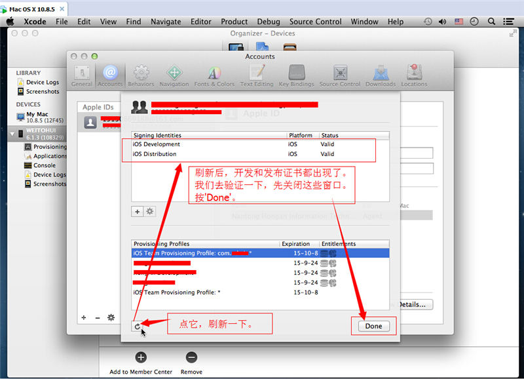This screenshot has width=524, height=379.
Task: Select Device Logs under WEITOHUI device
Action: click(45, 174)
